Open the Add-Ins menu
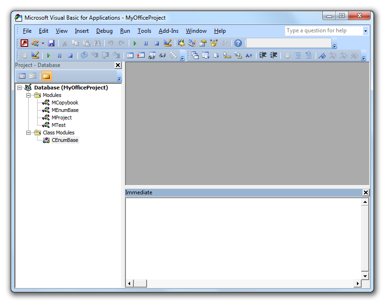The image size is (387, 303). click(x=169, y=31)
